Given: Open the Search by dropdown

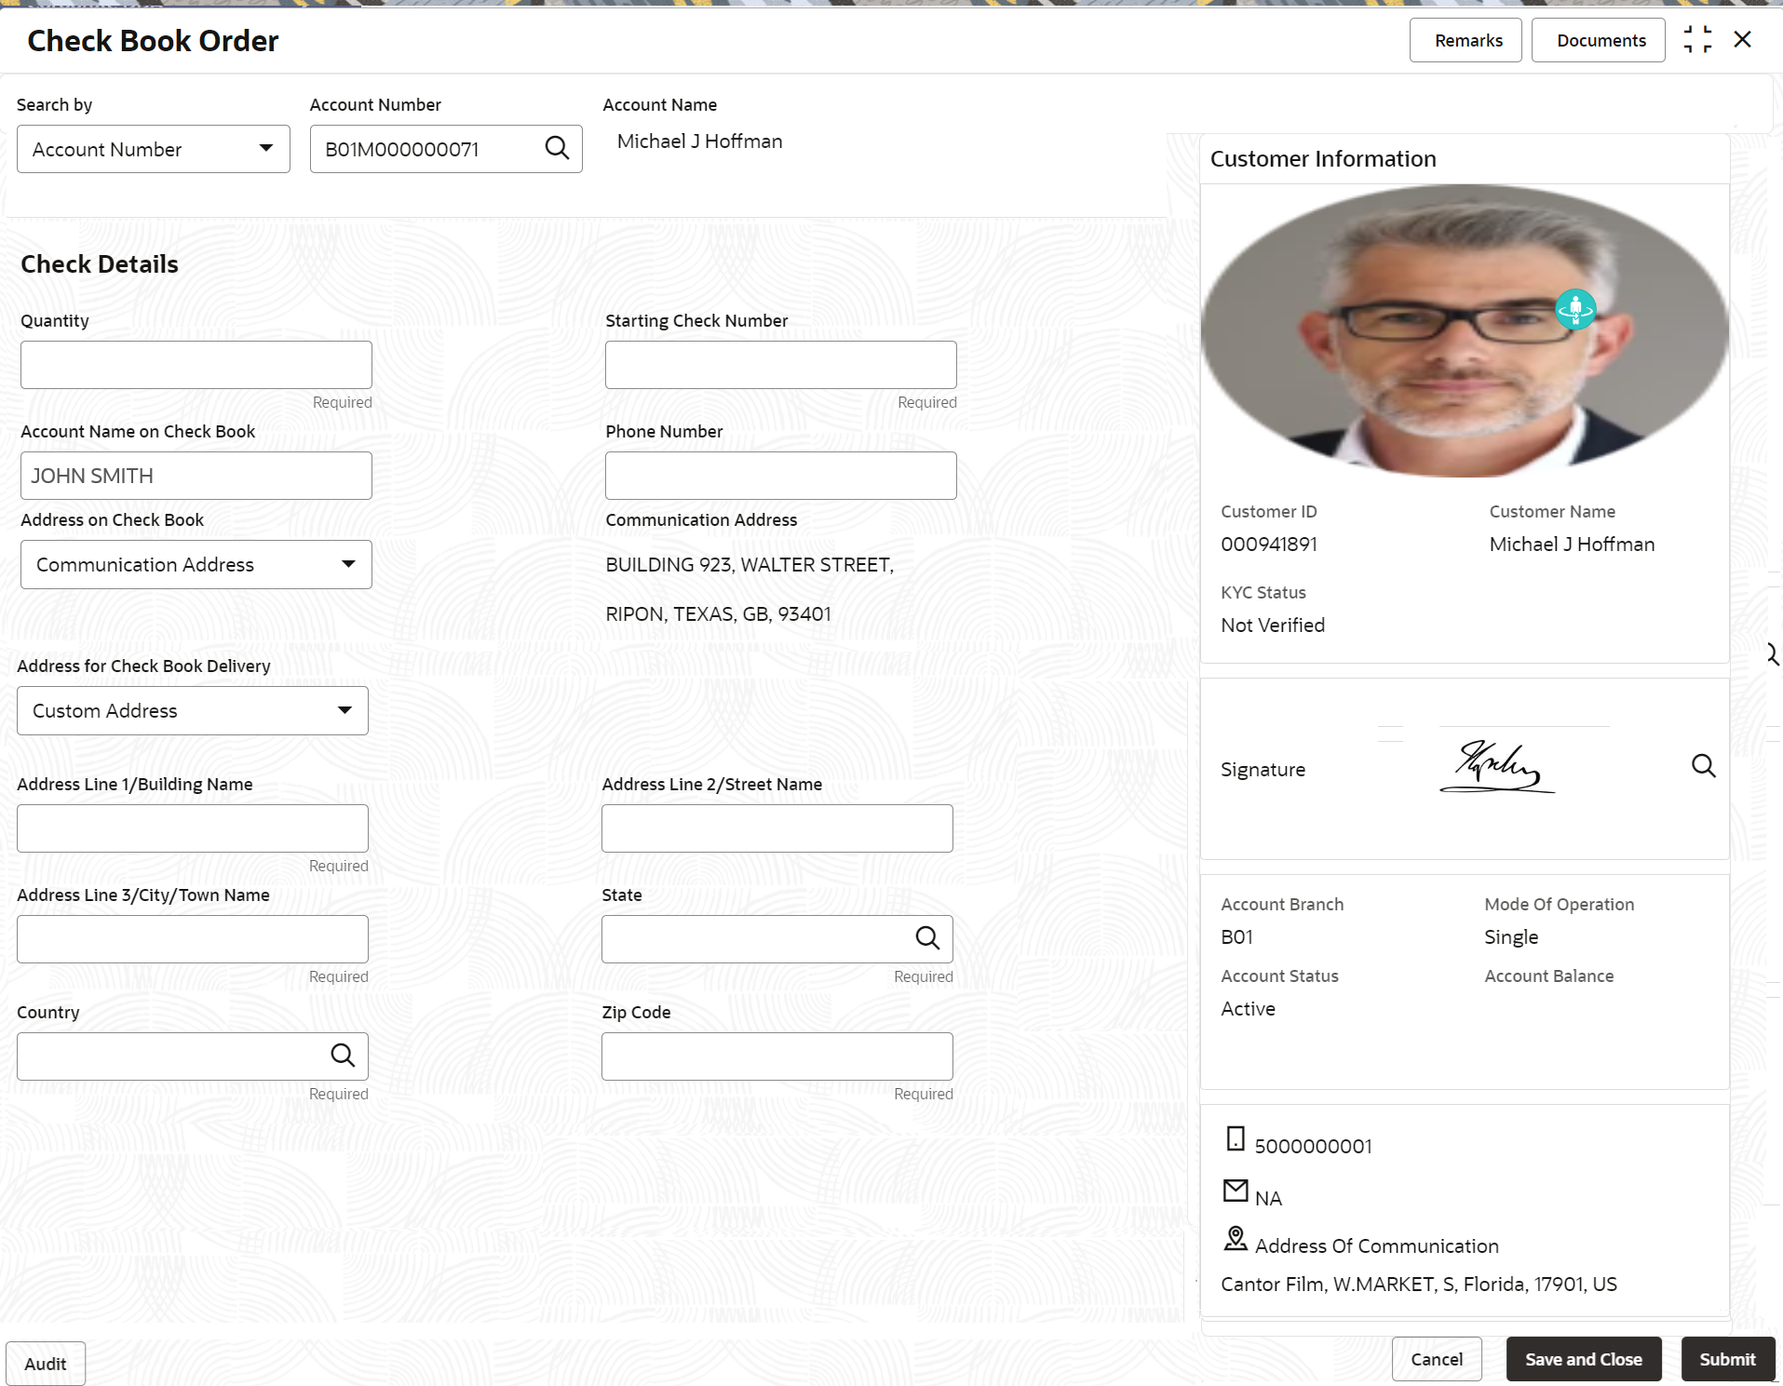Looking at the screenshot, I should pos(154,149).
